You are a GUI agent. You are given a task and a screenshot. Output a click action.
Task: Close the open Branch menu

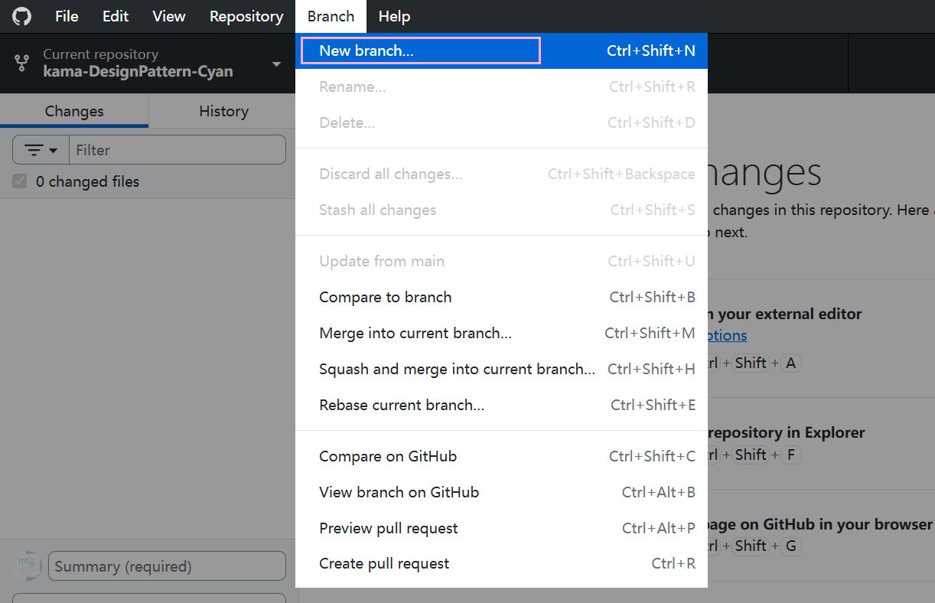tap(331, 16)
